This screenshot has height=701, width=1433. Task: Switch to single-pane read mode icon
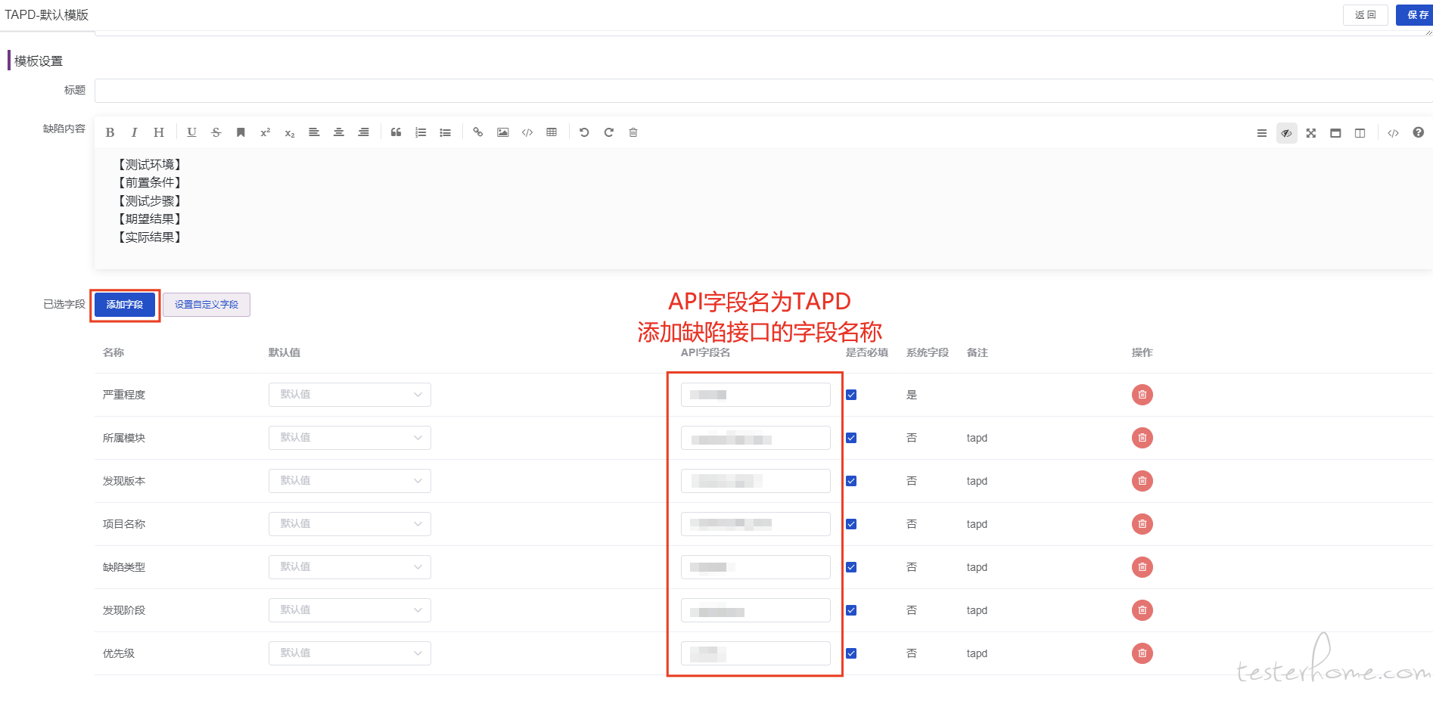[1335, 133]
